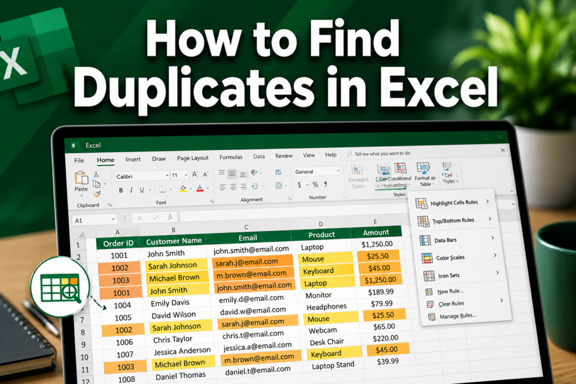Open Clear Rules submenu
Image resolution: width=576 pixels, height=384 pixels.
464,304
